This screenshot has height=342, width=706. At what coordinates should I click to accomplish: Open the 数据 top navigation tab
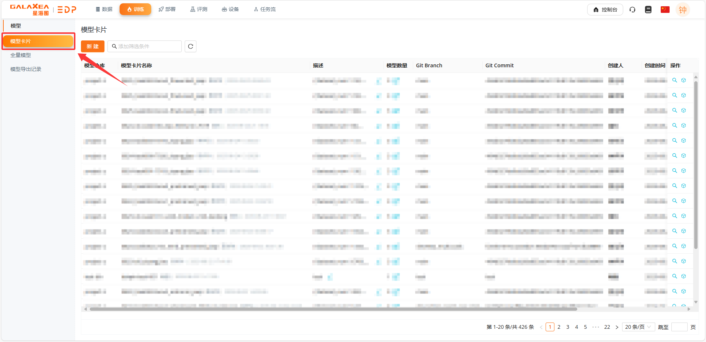pos(104,9)
